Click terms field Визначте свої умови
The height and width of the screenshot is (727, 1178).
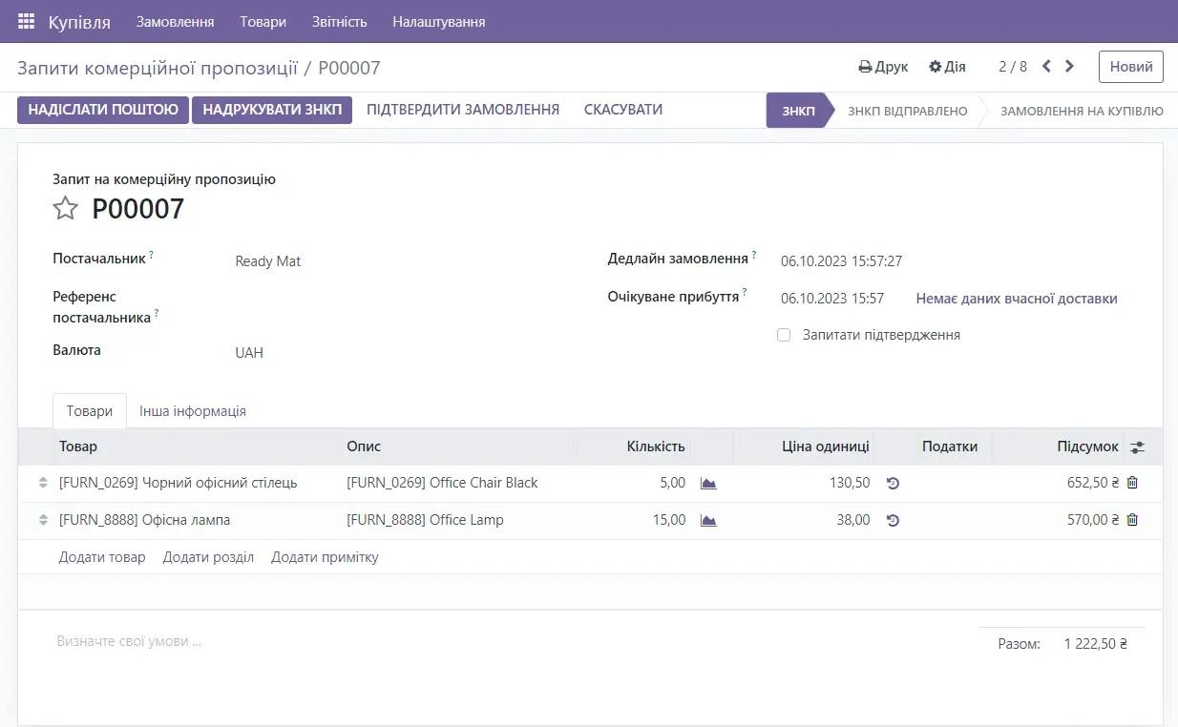tap(129, 642)
